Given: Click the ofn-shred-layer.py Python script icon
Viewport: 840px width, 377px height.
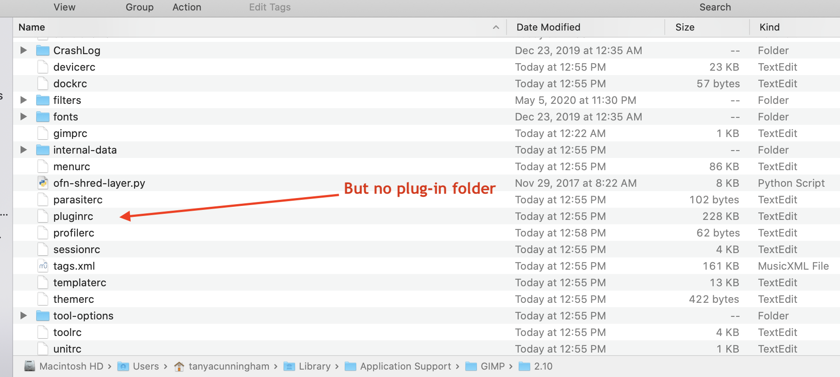Looking at the screenshot, I should click(43, 183).
